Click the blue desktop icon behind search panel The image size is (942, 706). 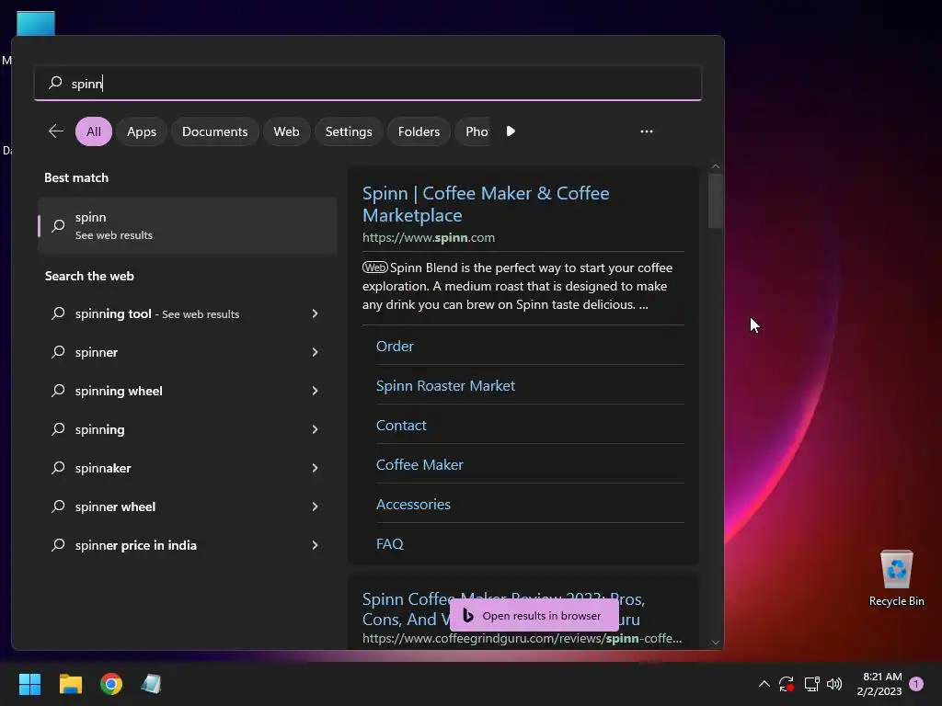coord(36,23)
